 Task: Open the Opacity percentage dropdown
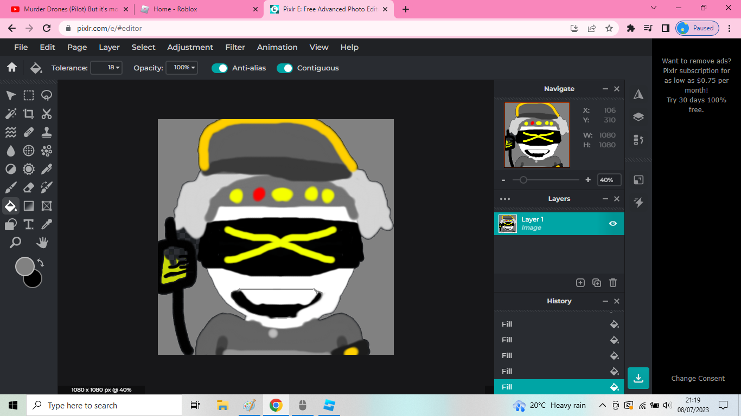(182, 68)
